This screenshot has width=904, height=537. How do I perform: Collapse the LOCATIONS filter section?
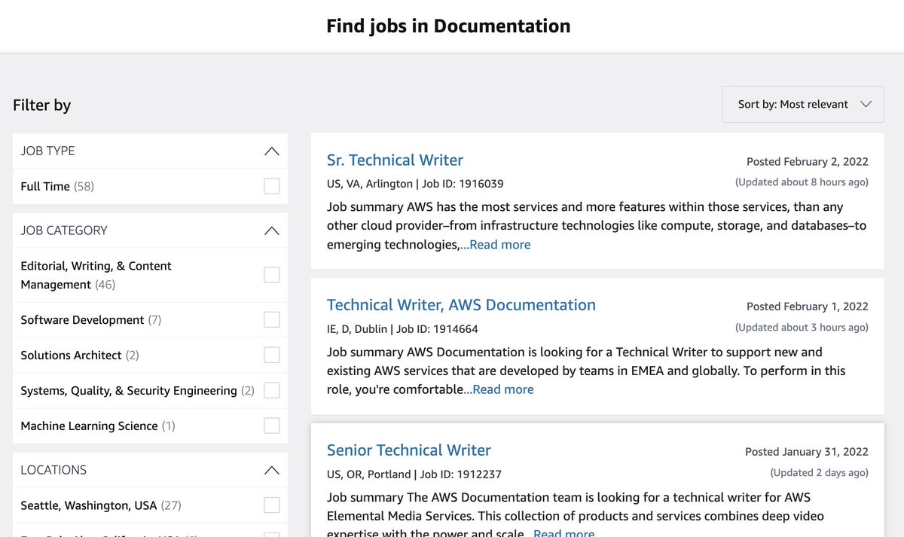coord(272,470)
